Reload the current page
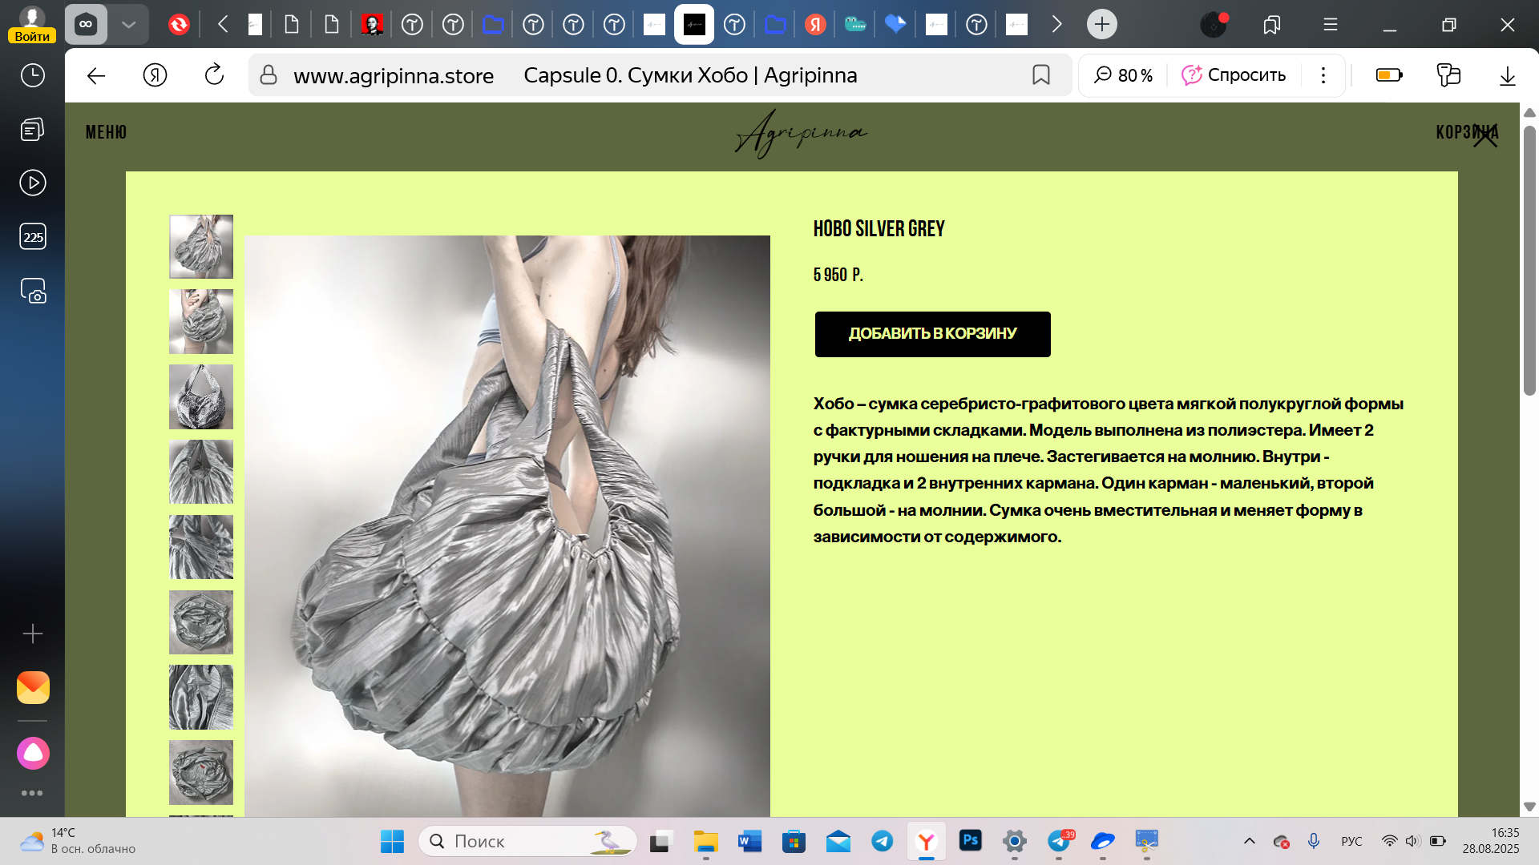This screenshot has height=865, width=1539. tap(214, 75)
